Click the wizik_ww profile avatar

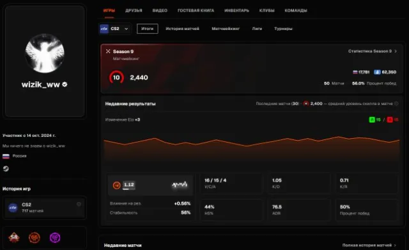tap(45, 53)
